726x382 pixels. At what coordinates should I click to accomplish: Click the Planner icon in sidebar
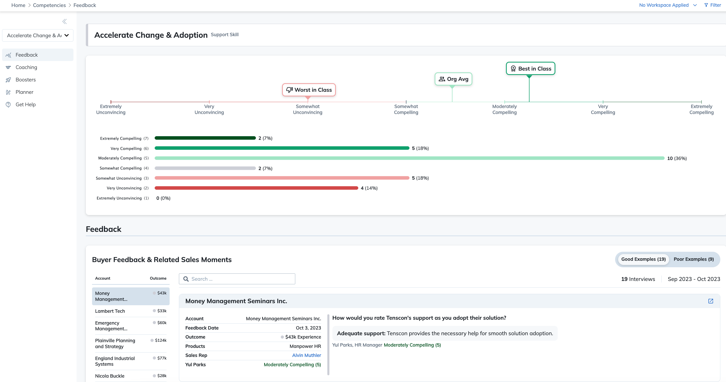(x=9, y=92)
